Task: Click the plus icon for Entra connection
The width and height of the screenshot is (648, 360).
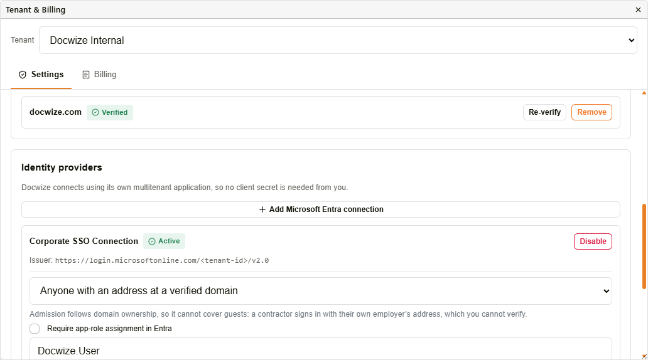Action: (262, 209)
